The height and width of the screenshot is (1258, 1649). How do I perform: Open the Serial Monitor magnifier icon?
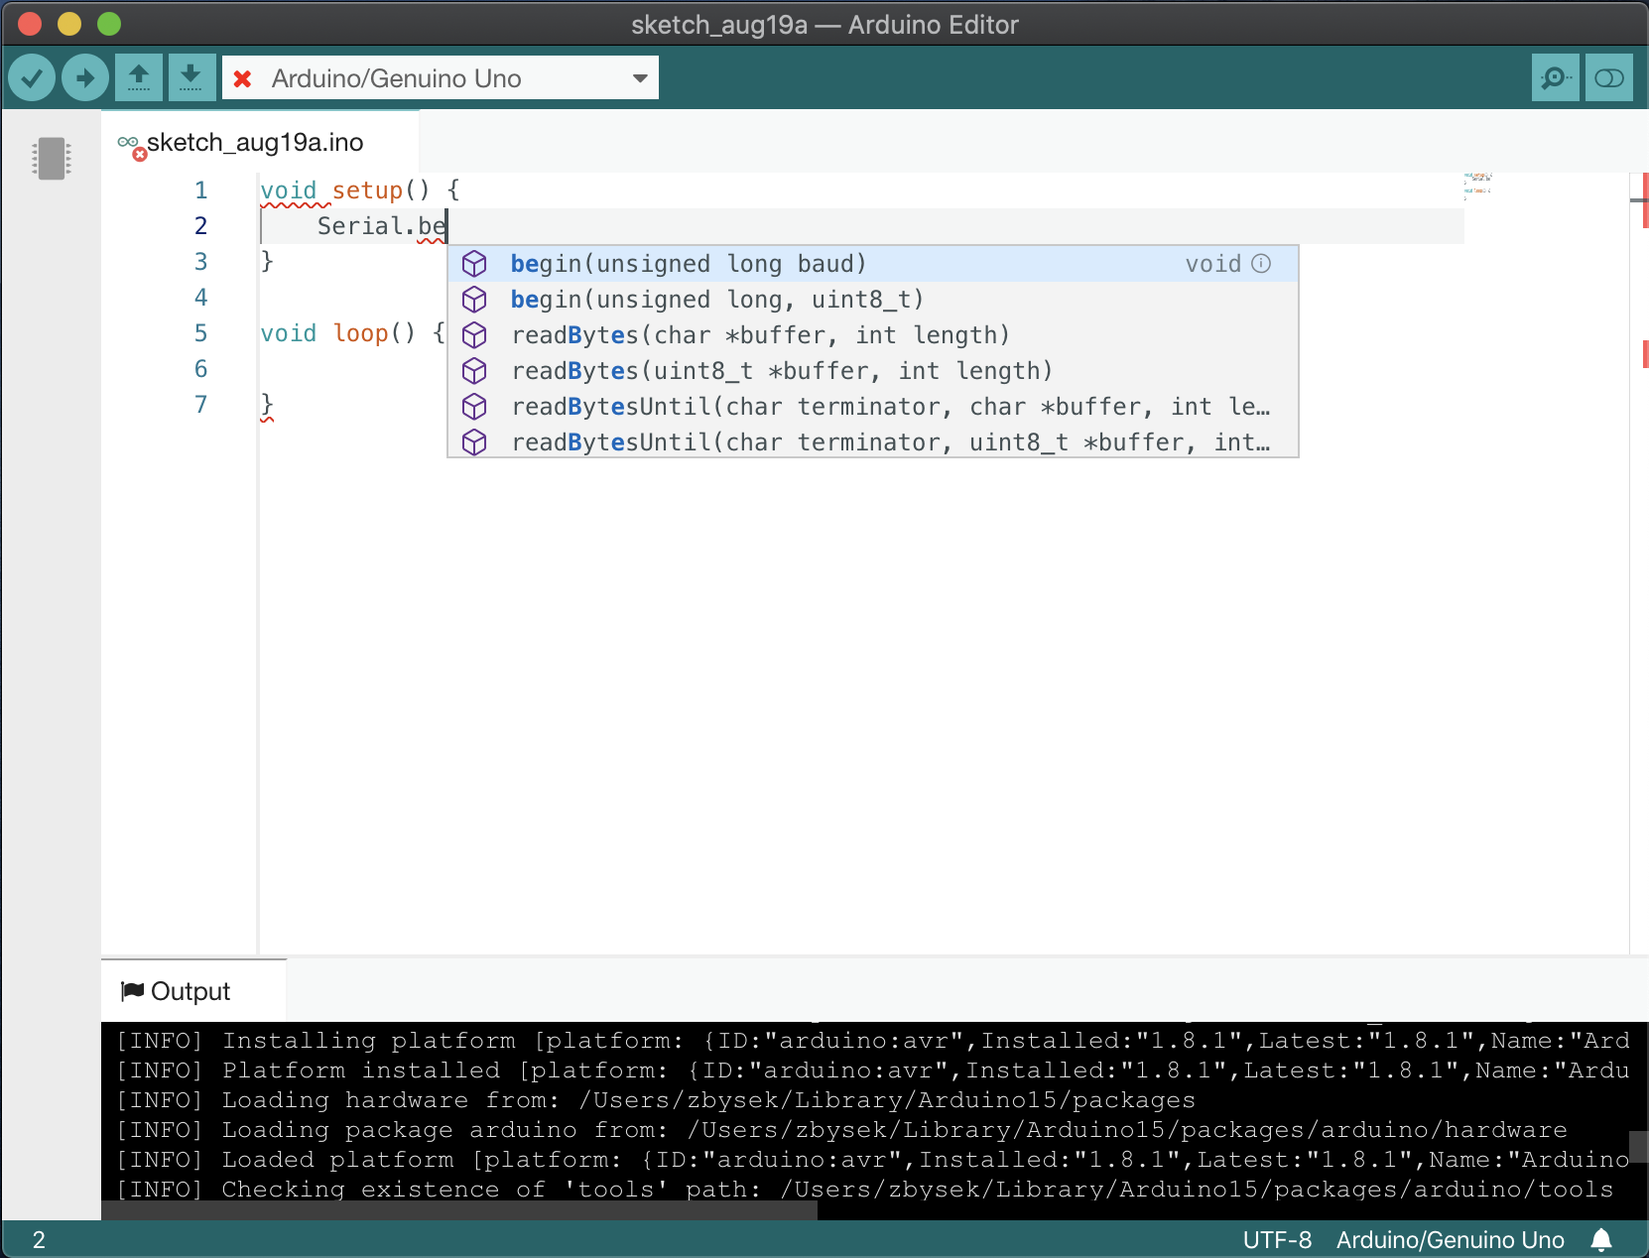point(1555,77)
